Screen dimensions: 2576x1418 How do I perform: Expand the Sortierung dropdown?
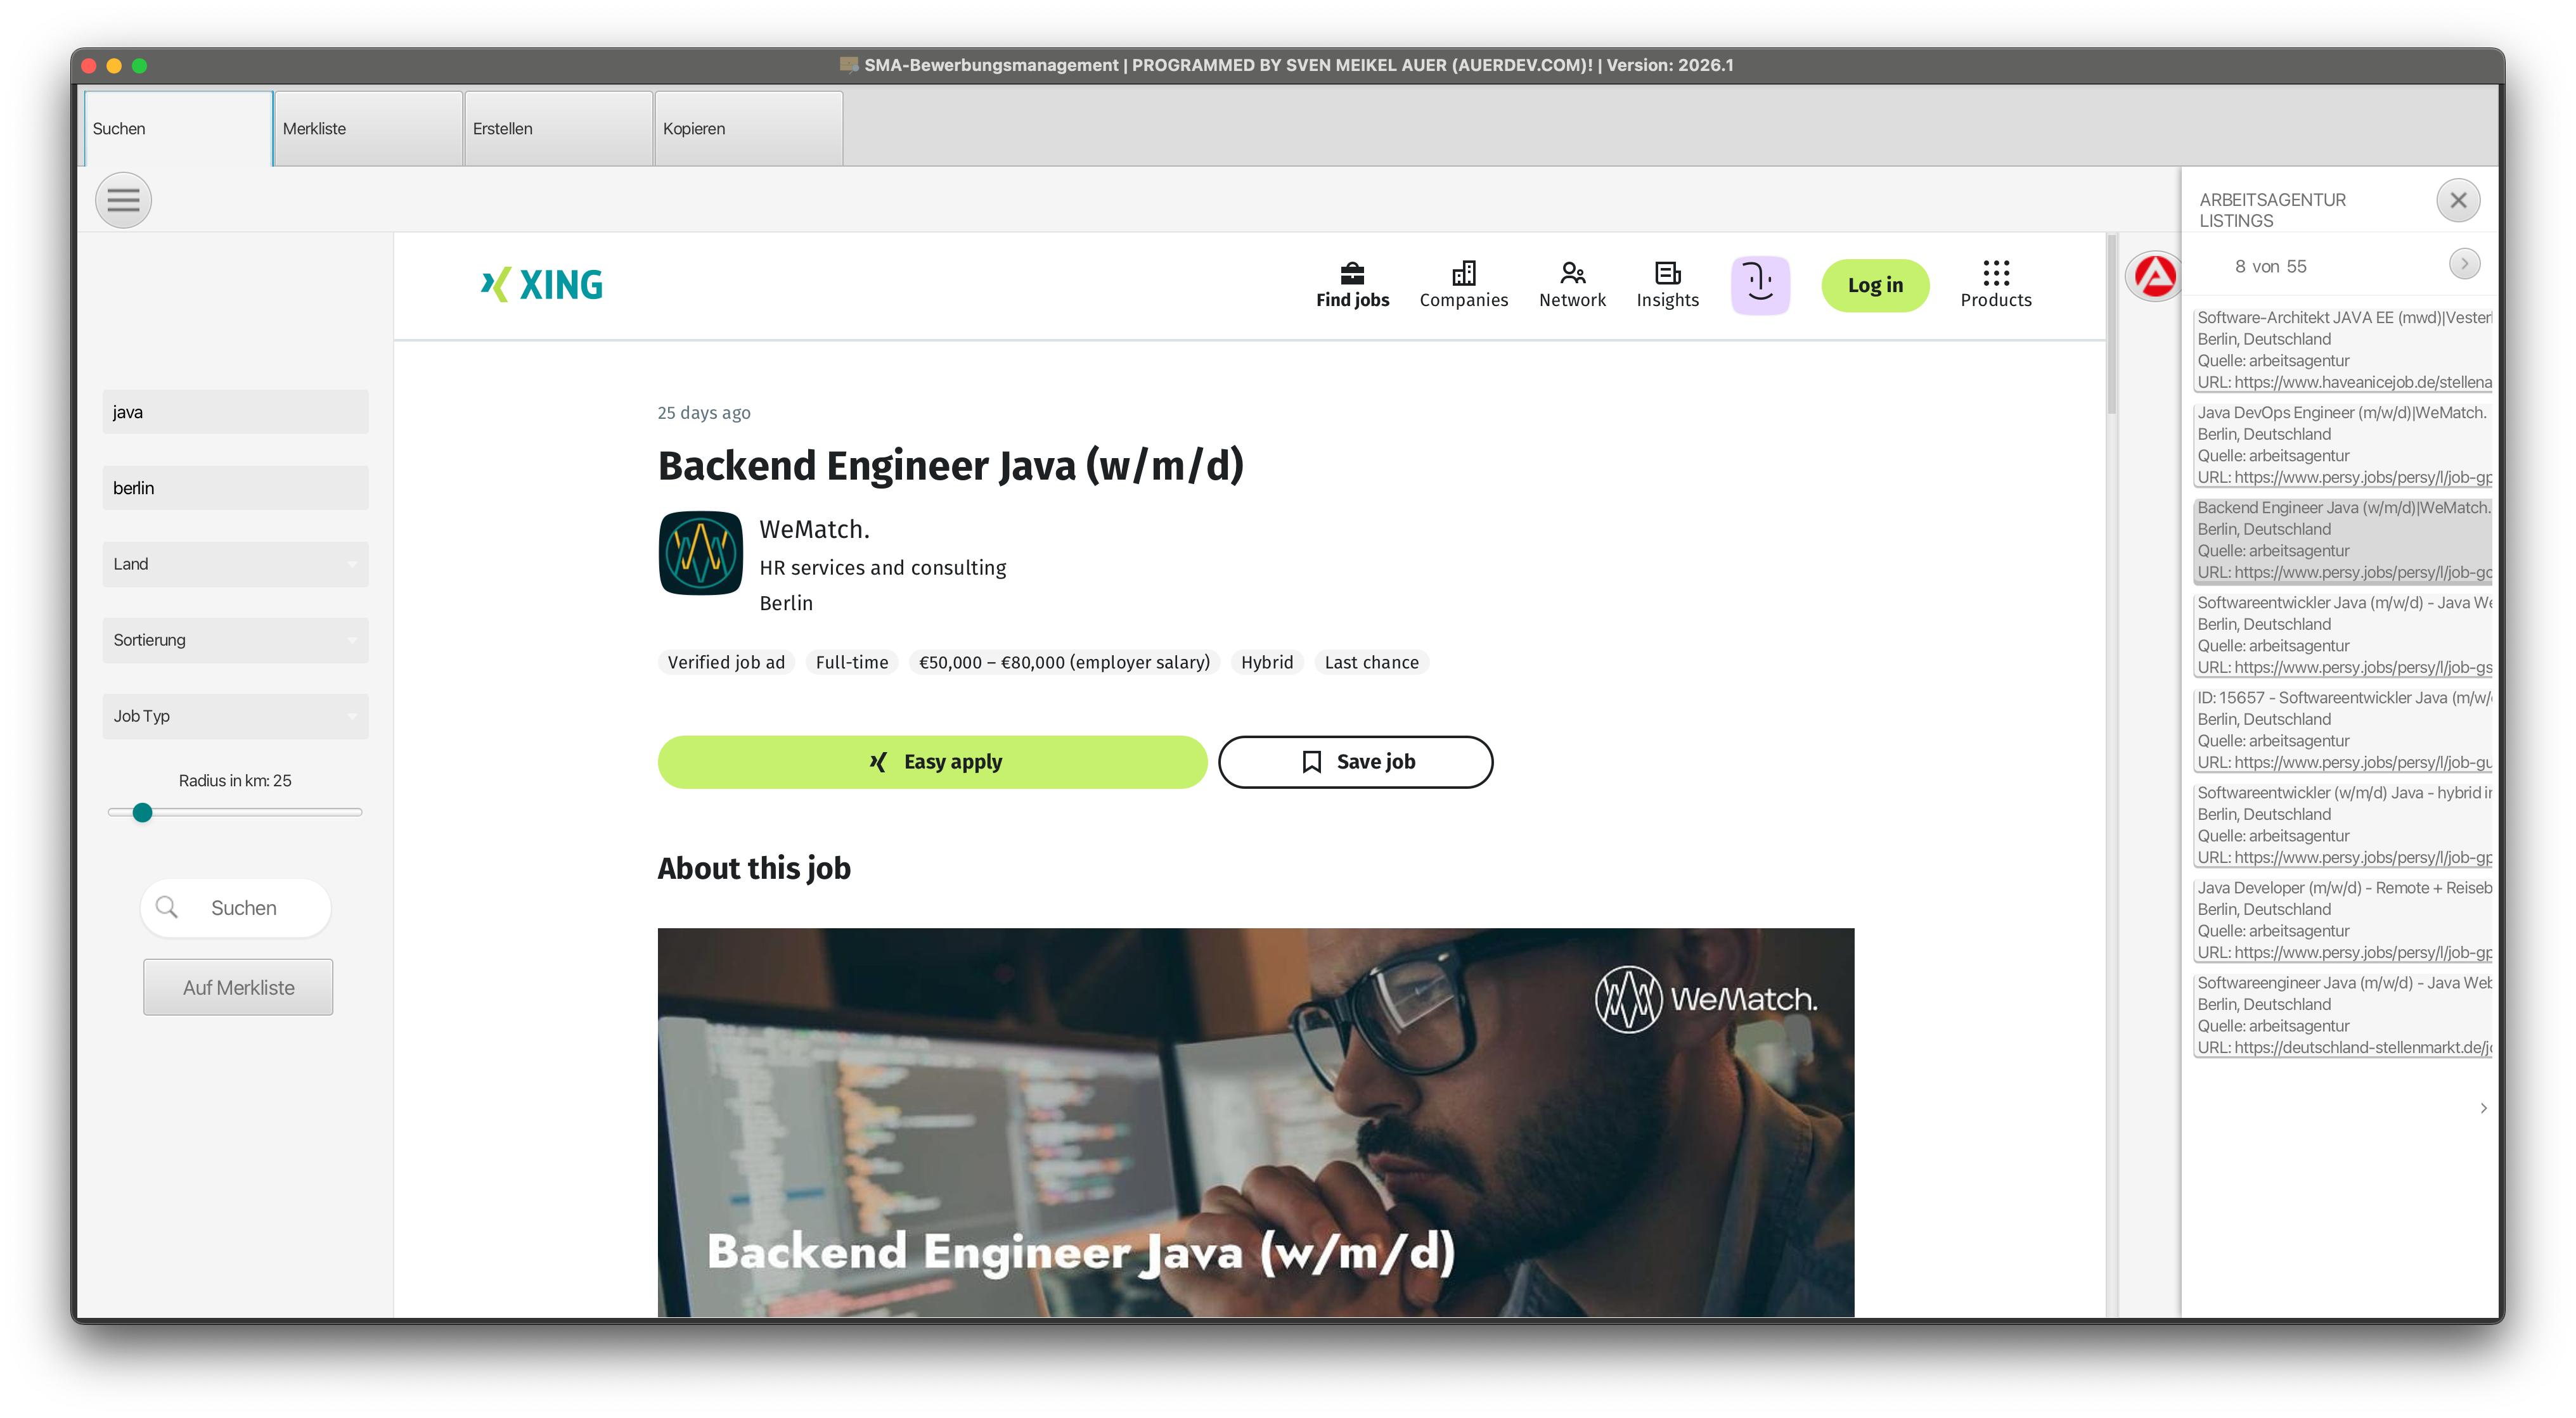pyautogui.click(x=235, y=639)
